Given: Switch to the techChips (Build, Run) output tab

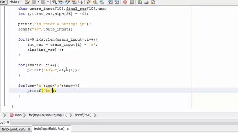Looking at the screenshot, I should point(49,129).
